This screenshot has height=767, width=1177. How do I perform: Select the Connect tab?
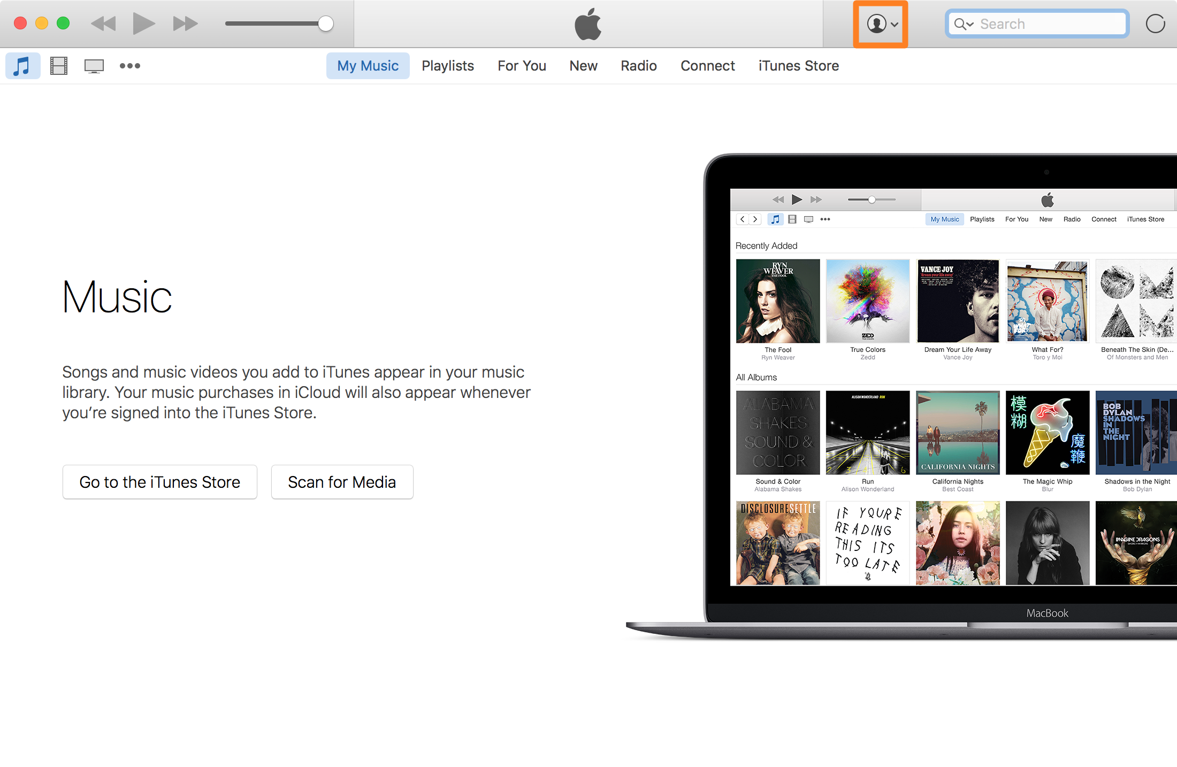(x=707, y=66)
